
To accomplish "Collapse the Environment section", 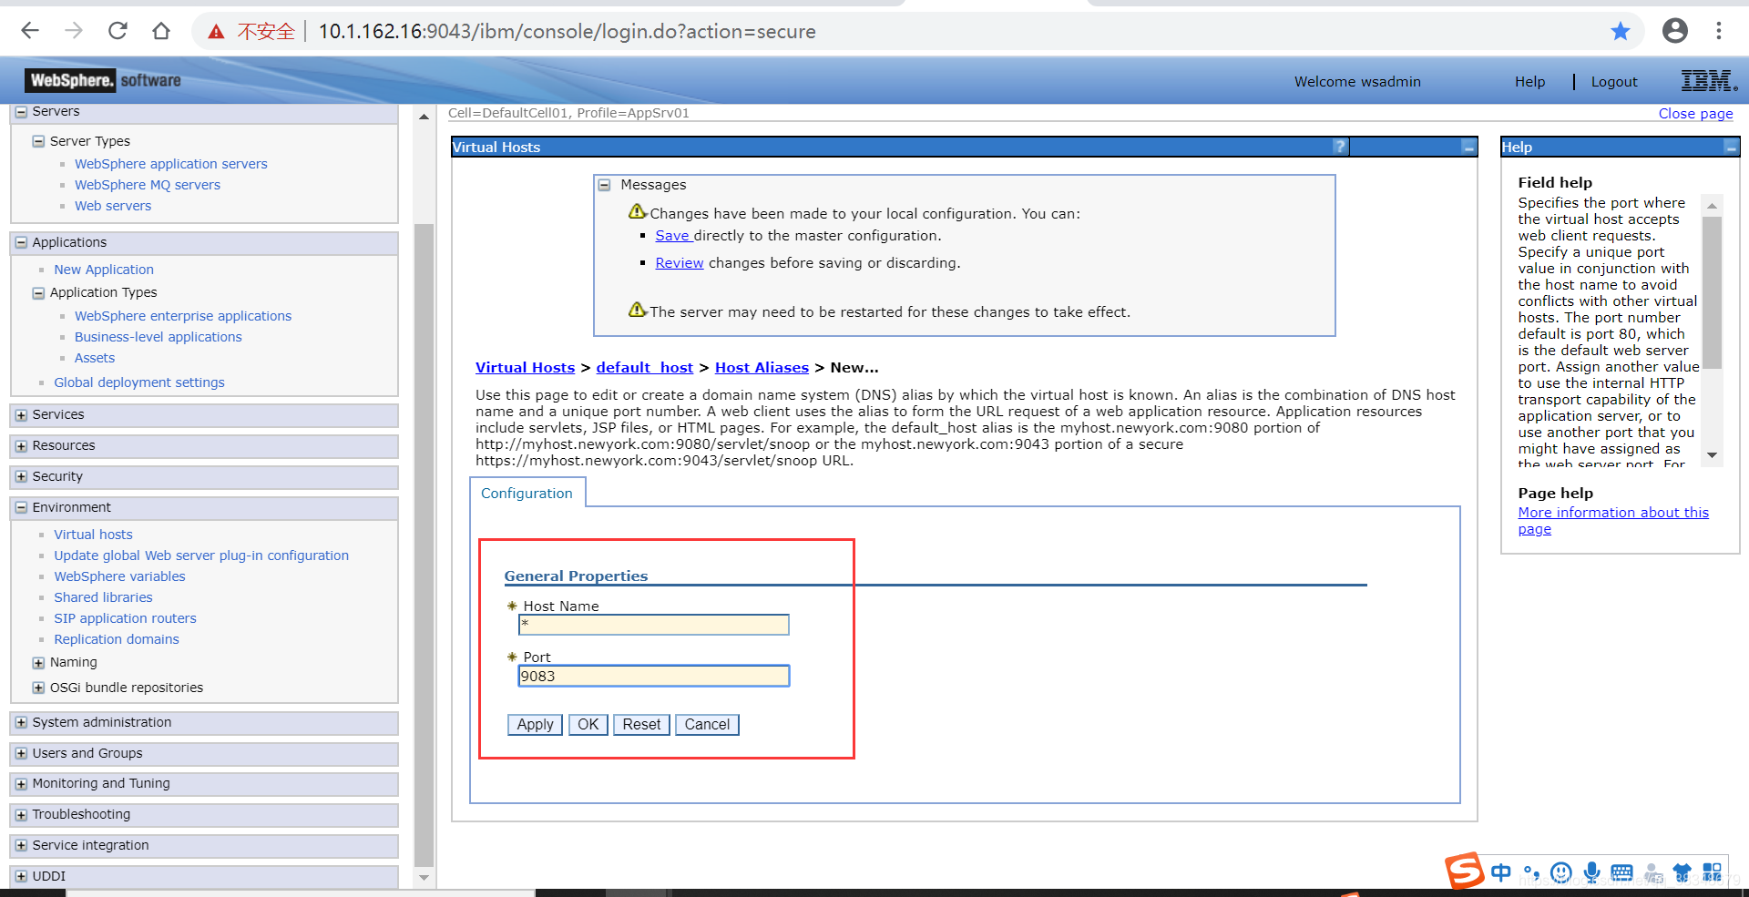I will point(21,508).
